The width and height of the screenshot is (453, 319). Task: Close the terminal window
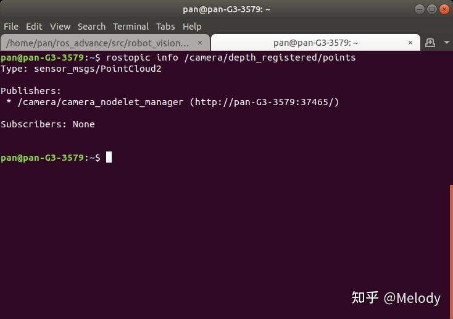[444, 9]
